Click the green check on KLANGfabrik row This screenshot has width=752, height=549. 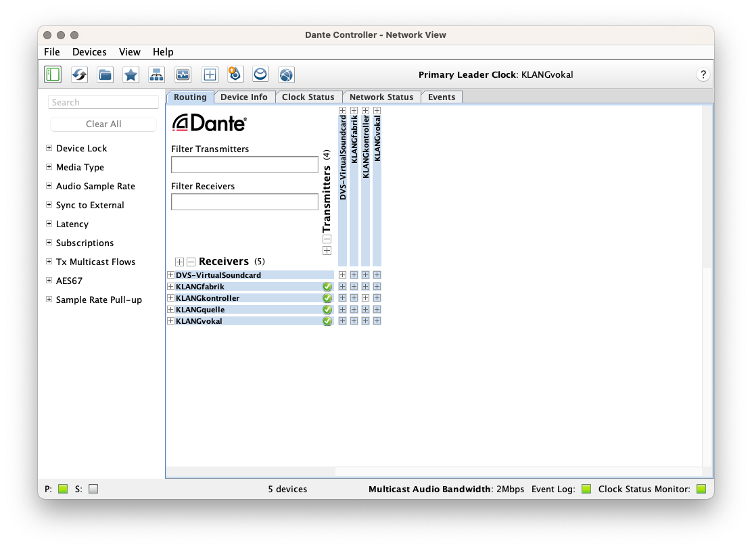[x=327, y=287]
